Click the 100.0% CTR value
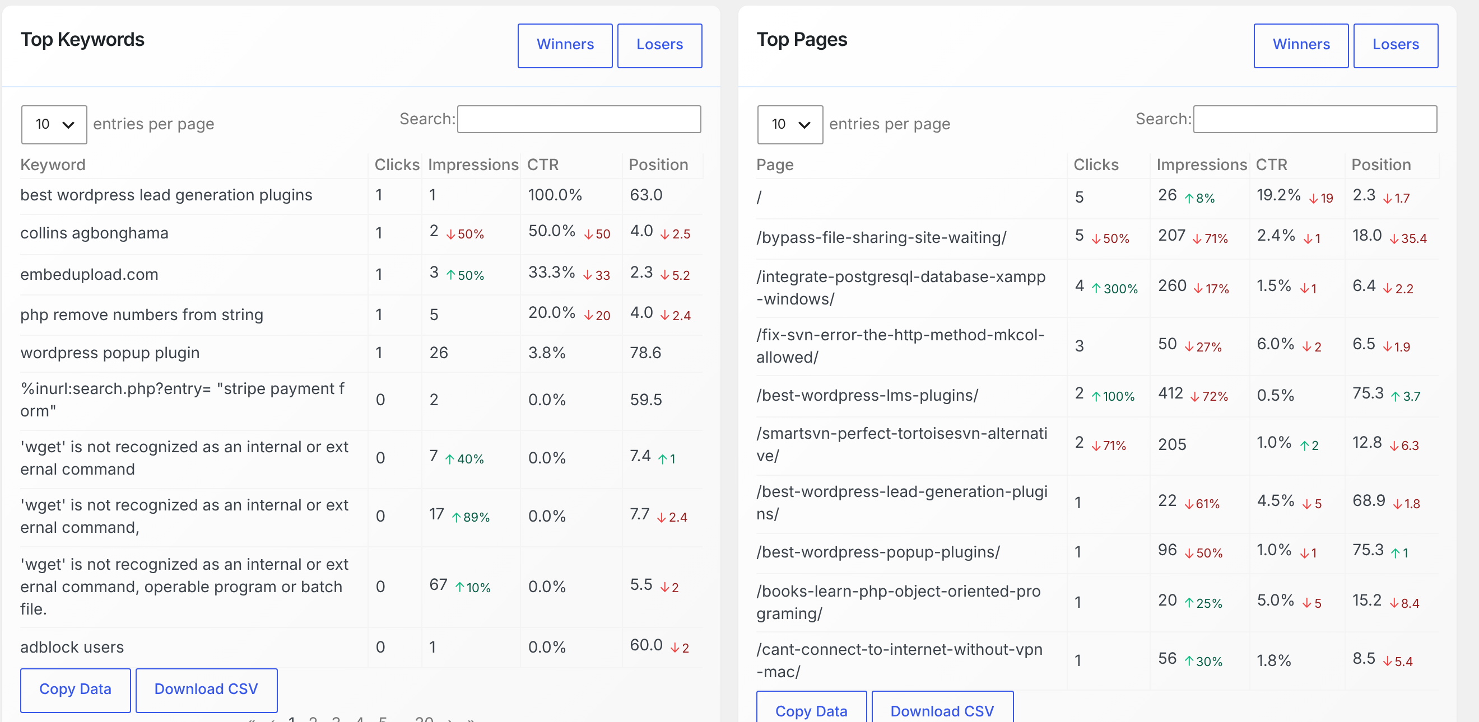Viewport: 1479px width, 722px height. (x=555, y=195)
